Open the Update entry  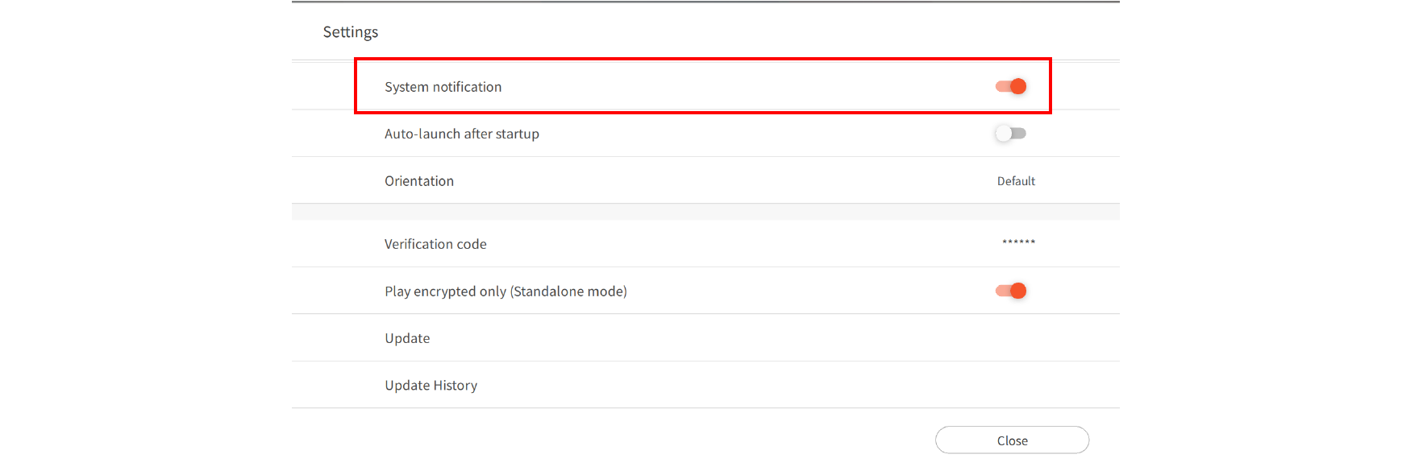407,338
